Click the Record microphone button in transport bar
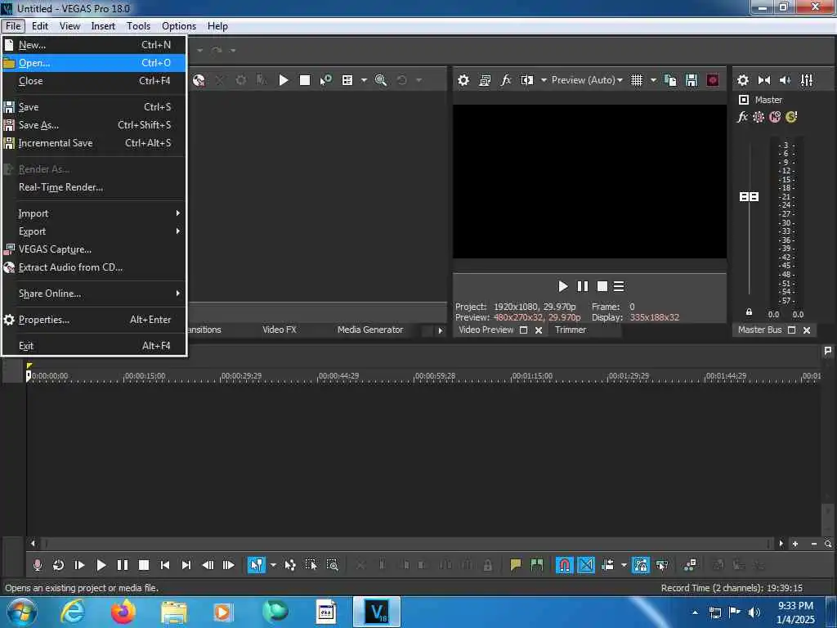837x628 pixels. coord(38,565)
